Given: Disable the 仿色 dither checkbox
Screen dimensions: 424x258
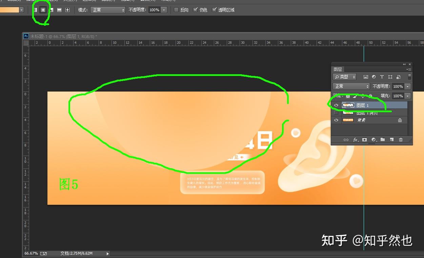Looking at the screenshot, I should tap(195, 10).
